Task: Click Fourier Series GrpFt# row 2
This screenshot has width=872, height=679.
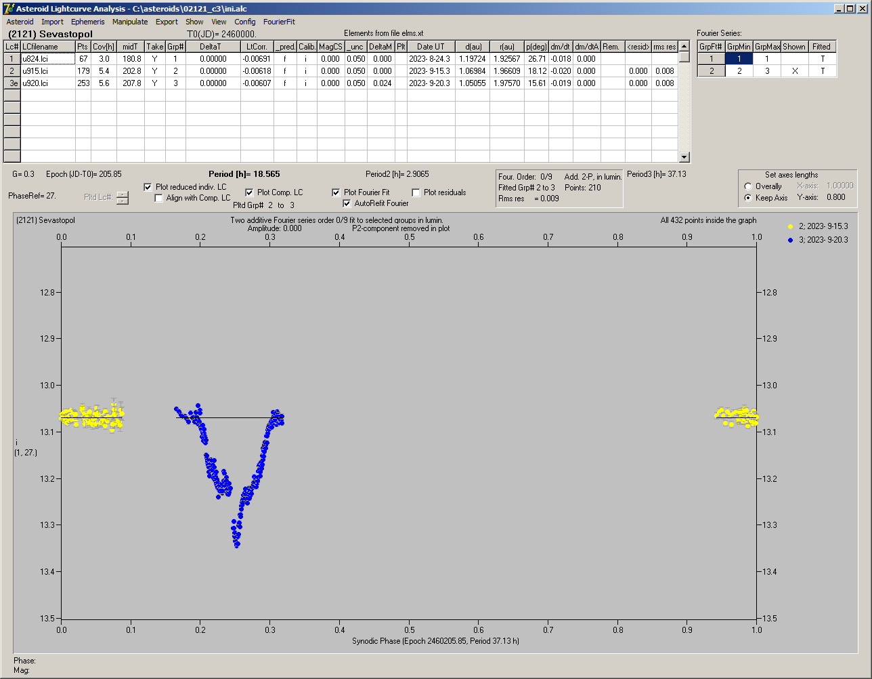Action: tap(711, 71)
